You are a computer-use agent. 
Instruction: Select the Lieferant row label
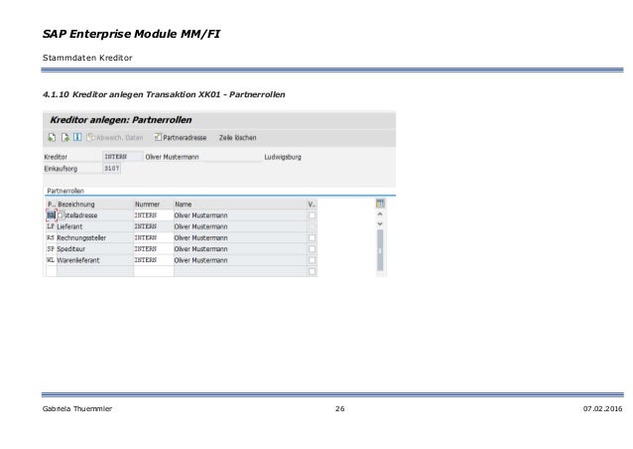coord(69,226)
